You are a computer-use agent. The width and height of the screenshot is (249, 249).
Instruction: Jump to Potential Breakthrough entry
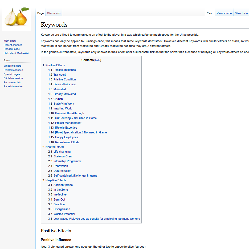coord(70,113)
